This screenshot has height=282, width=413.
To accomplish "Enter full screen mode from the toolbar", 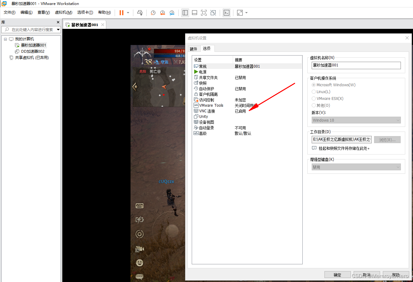I will point(204,13).
